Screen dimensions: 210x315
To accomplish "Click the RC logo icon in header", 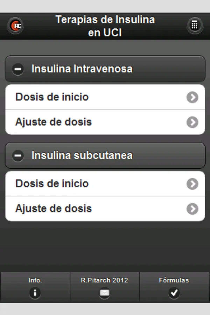I will [x=15, y=26].
